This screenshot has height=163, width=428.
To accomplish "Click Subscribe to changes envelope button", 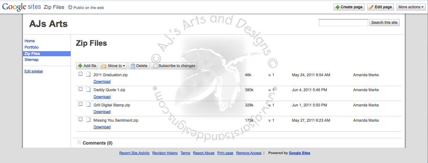I will [x=174, y=66].
